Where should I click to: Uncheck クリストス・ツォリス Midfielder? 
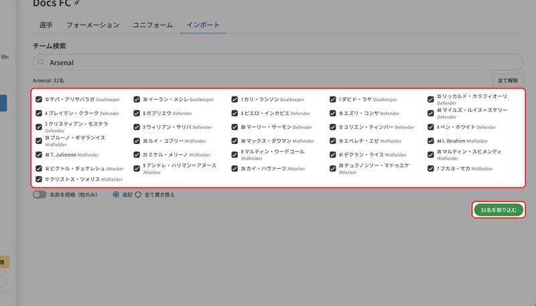click(39, 179)
